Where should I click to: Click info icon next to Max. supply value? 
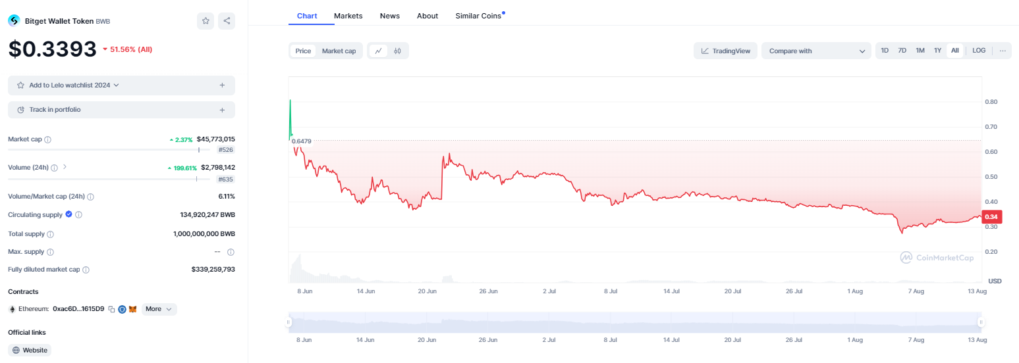(231, 252)
